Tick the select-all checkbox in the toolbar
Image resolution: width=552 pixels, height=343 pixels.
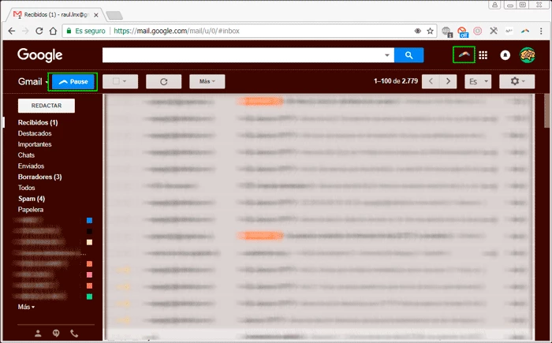pos(116,81)
